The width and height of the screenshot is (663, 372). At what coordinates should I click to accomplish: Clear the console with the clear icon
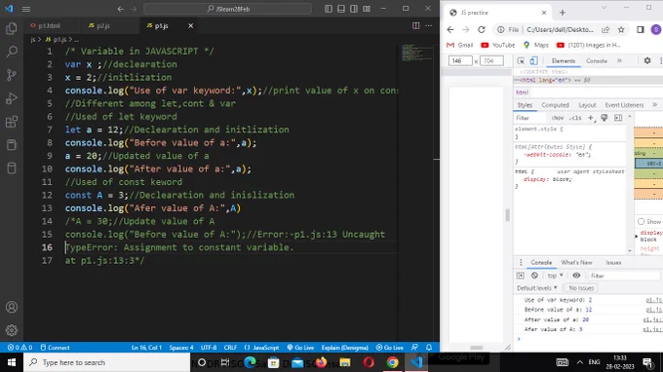(534, 276)
